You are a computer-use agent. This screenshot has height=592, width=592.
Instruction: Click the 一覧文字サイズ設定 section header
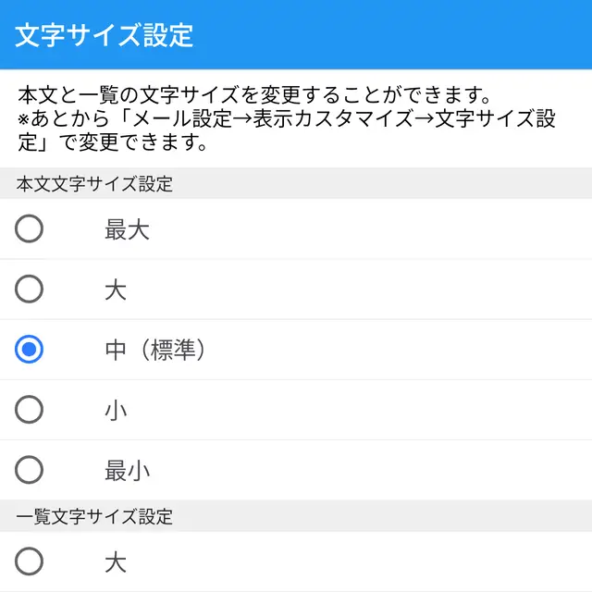(94, 516)
